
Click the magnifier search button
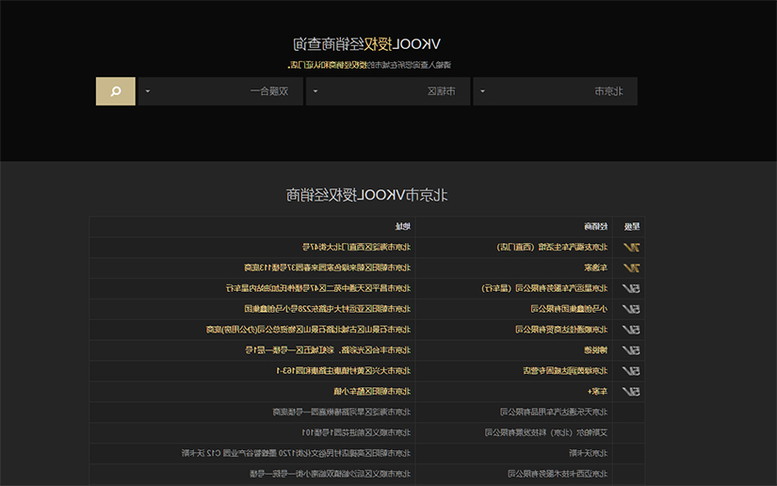[116, 91]
